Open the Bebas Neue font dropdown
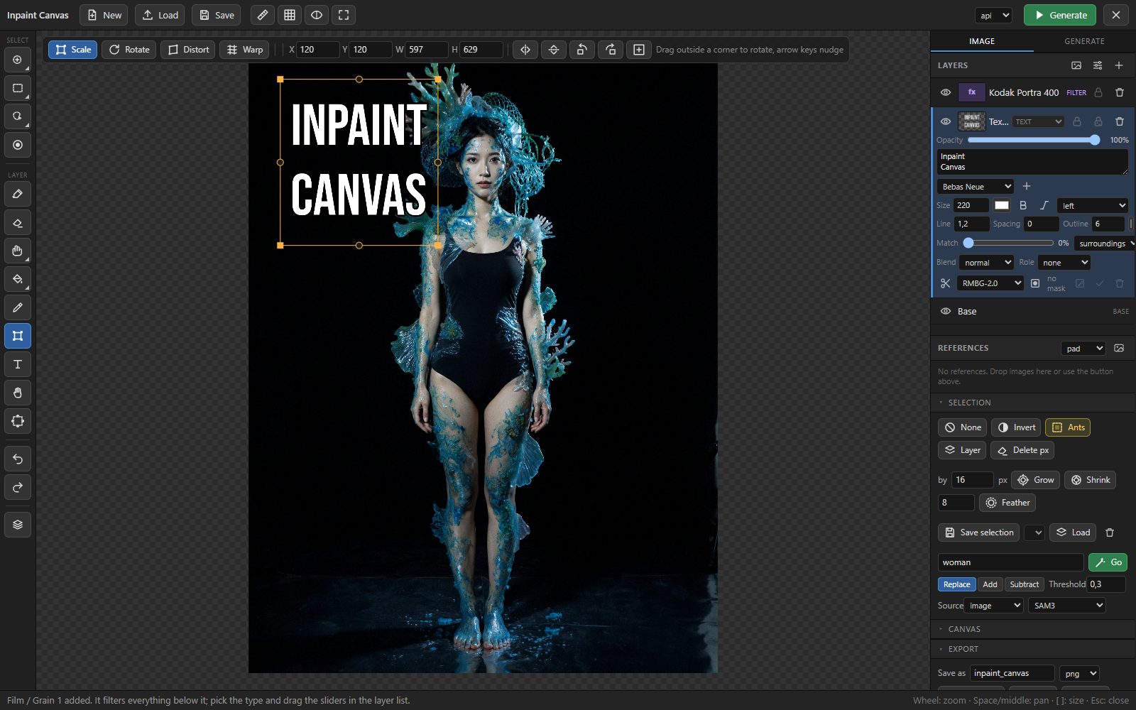The image size is (1136, 710). click(976, 187)
